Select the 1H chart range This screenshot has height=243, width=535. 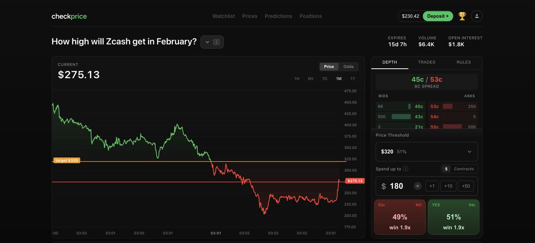(x=297, y=79)
